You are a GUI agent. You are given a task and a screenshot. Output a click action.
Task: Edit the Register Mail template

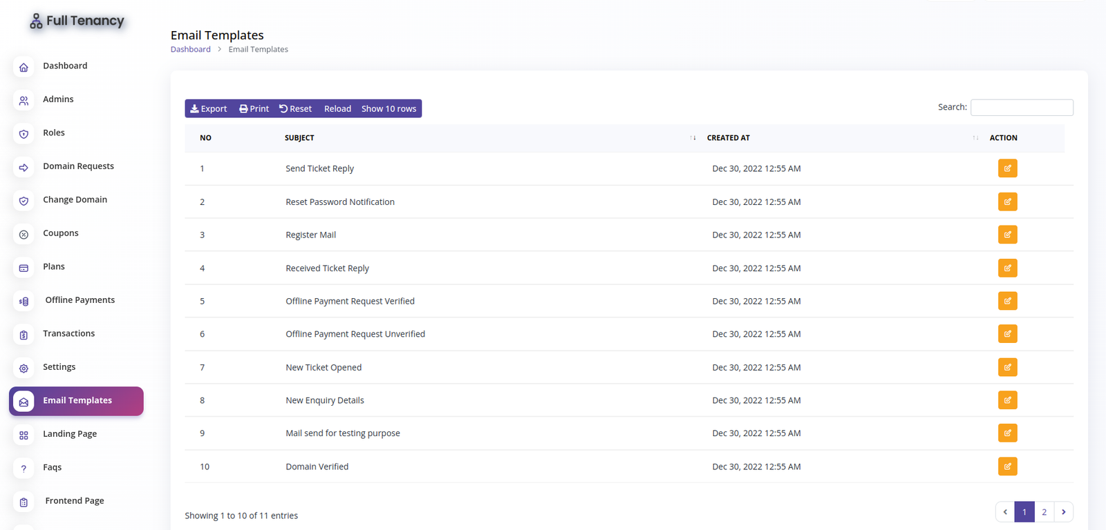point(1007,235)
